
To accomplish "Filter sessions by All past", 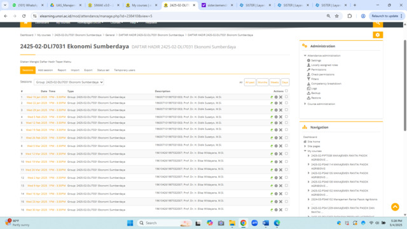I will (x=250, y=82).
